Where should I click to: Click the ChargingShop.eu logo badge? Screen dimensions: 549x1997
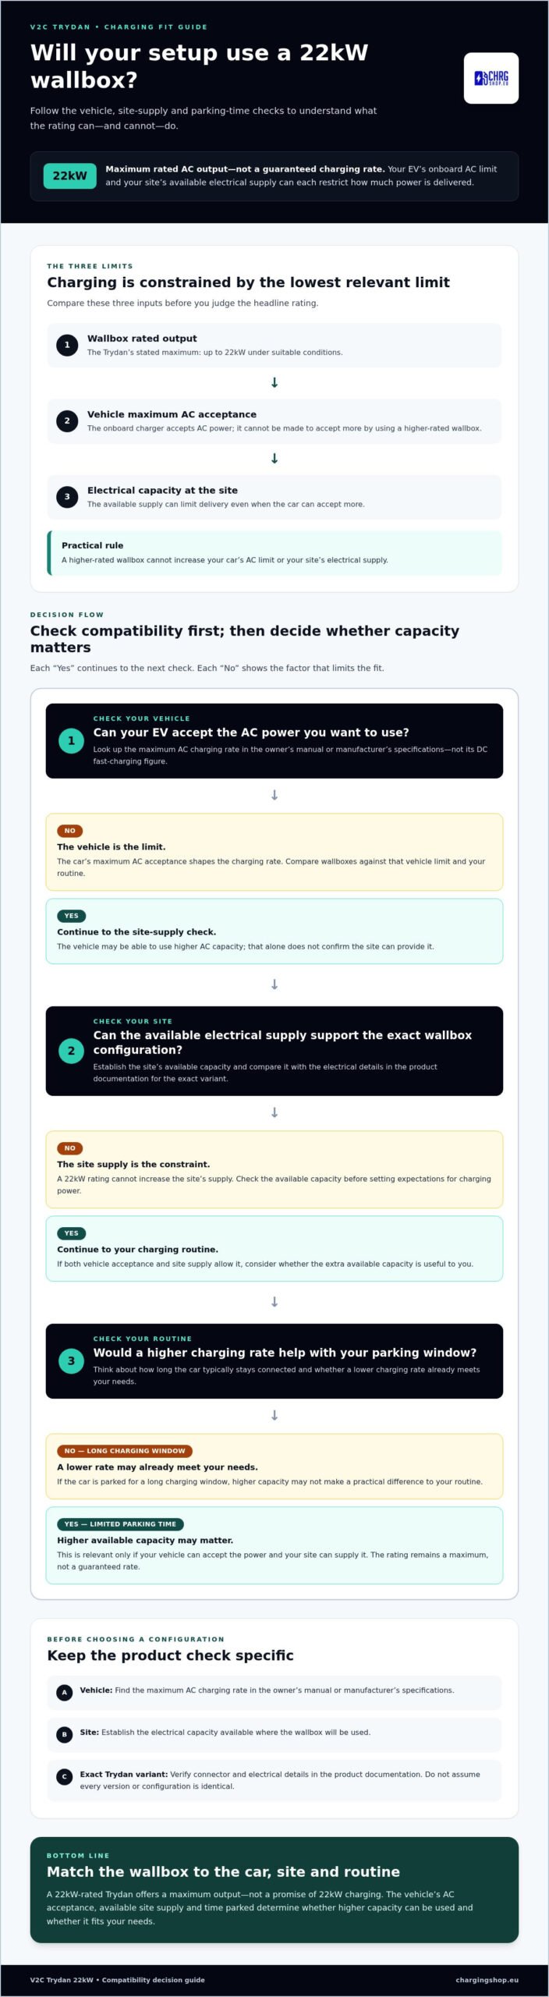tap(491, 78)
